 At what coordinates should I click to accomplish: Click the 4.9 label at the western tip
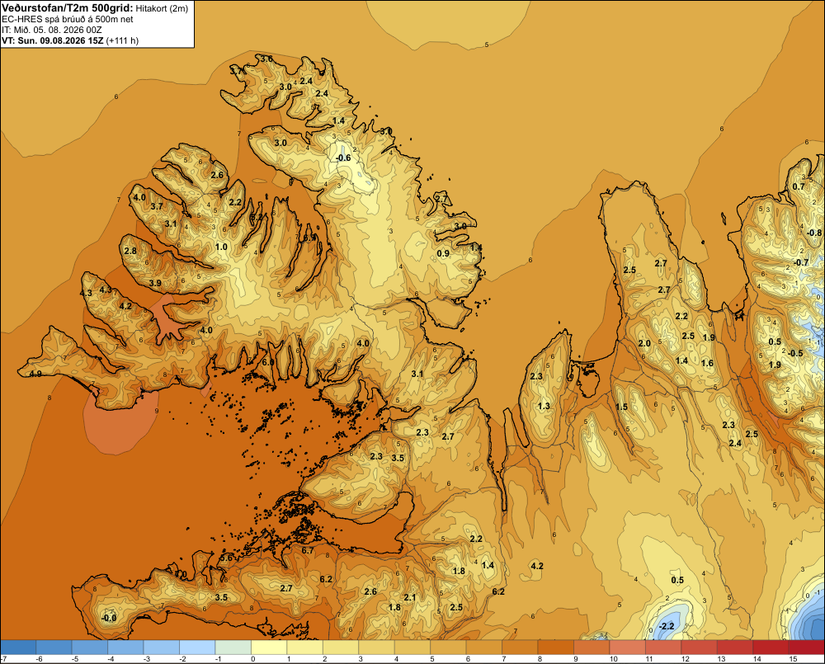[35, 374]
